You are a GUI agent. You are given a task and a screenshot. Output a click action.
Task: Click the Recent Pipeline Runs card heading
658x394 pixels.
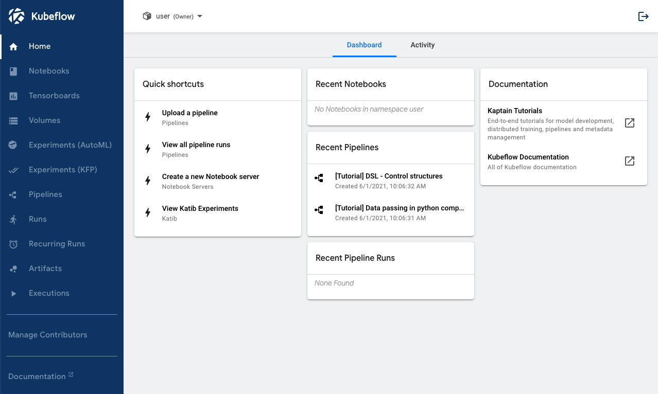pos(355,258)
